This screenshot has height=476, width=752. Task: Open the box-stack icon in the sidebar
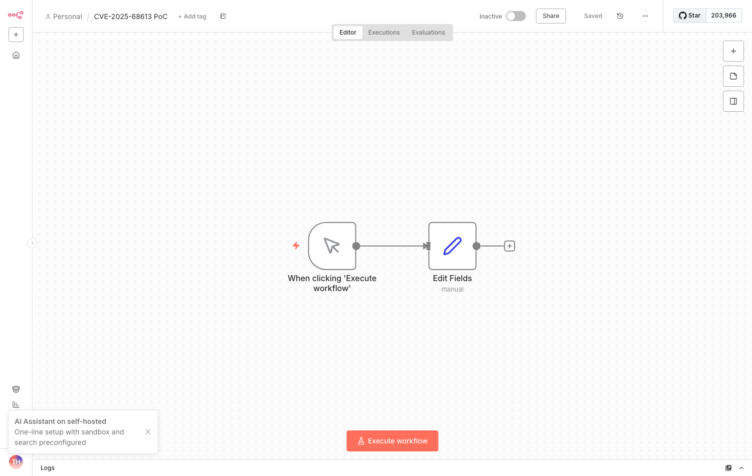pos(16,389)
